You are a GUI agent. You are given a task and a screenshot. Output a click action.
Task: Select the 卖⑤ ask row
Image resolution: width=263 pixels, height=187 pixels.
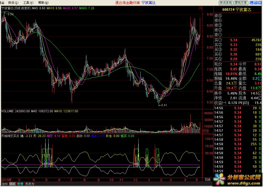pos(238,15)
